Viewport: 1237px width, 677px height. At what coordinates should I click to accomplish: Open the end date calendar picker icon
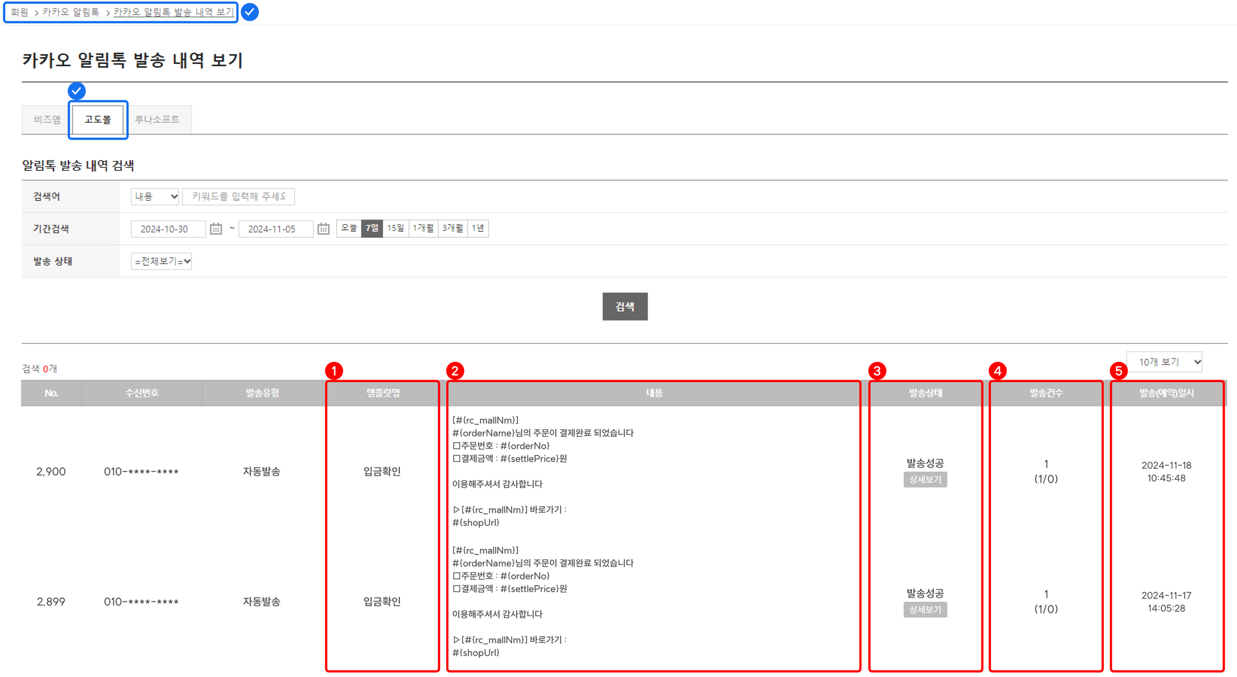323,229
